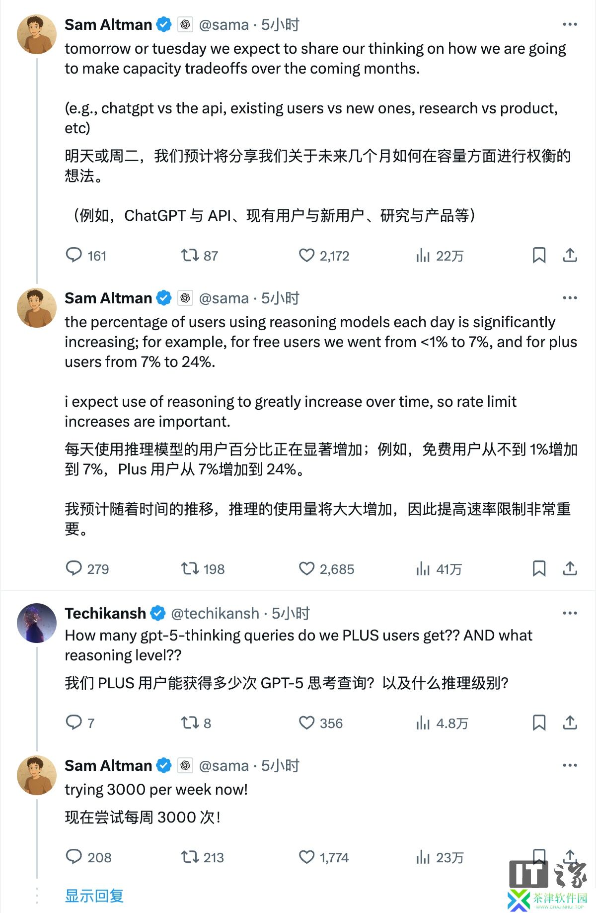Open Techikansh's profile avatar
The width and height of the screenshot is (597, 913).
click(x=37, y=623)
